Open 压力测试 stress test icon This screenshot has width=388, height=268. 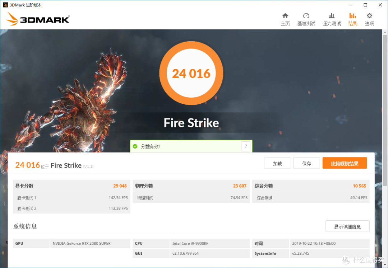[x=332, y=16]
